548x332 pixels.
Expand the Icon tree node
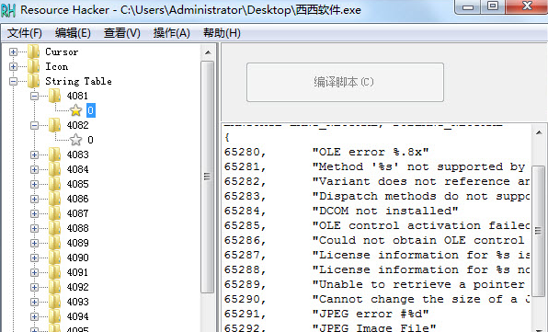13,66
